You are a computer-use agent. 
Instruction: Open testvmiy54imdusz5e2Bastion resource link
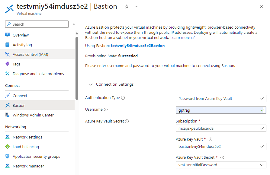(138, 46)
